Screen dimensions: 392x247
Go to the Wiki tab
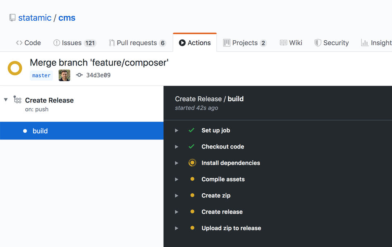coord(291,43)
